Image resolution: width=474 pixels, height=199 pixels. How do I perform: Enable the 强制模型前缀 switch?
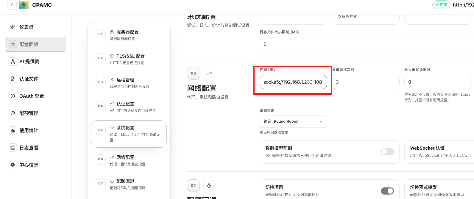pyautogui.click(x=387, y=152)
